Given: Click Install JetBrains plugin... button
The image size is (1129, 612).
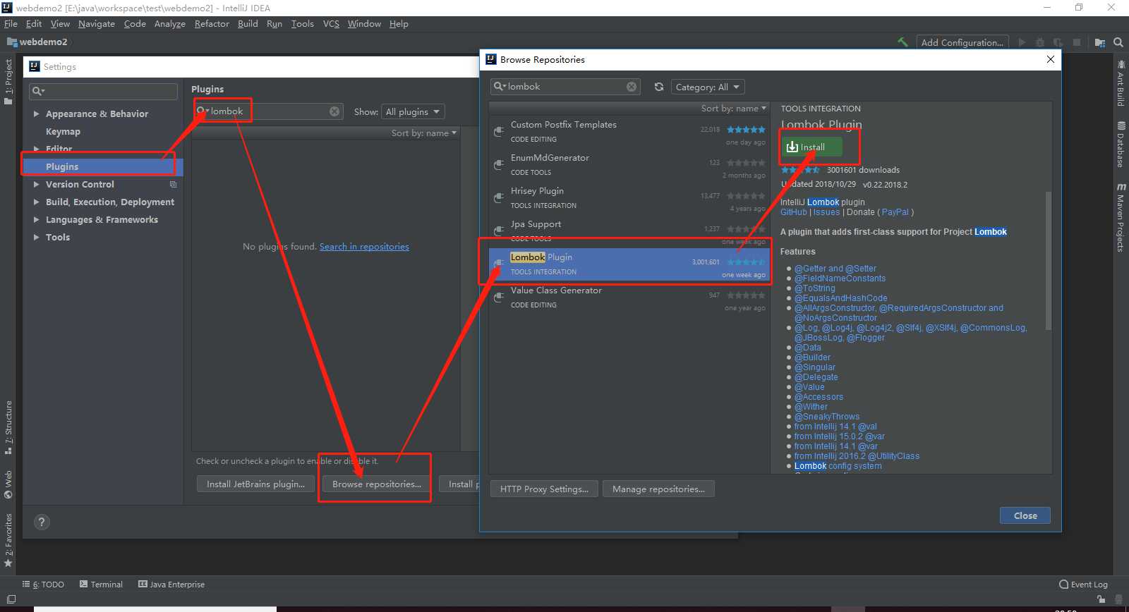Looking at the screenshot, I should [x=255, y=484].
